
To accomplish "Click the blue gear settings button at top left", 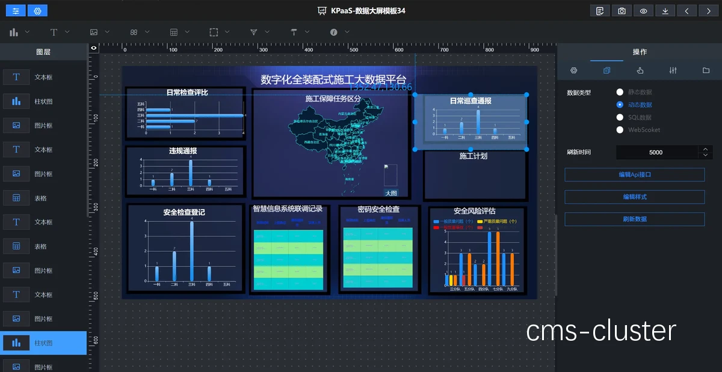I will 38,11.
